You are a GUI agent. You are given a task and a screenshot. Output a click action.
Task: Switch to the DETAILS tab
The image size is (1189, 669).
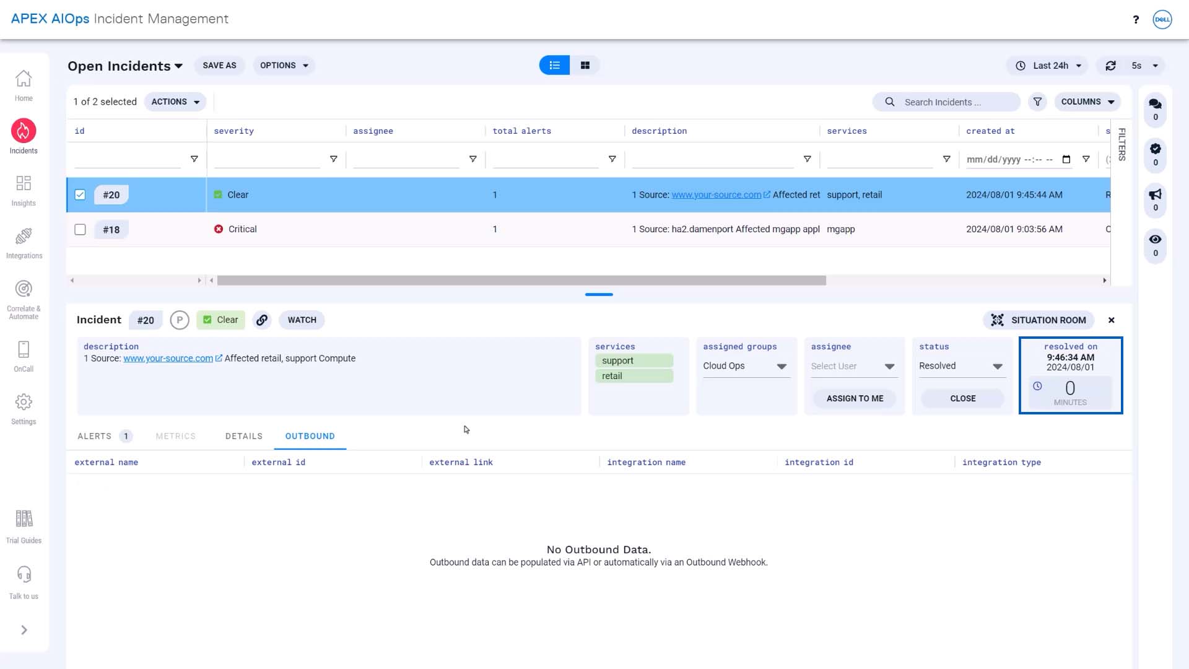tap(244, 436)
